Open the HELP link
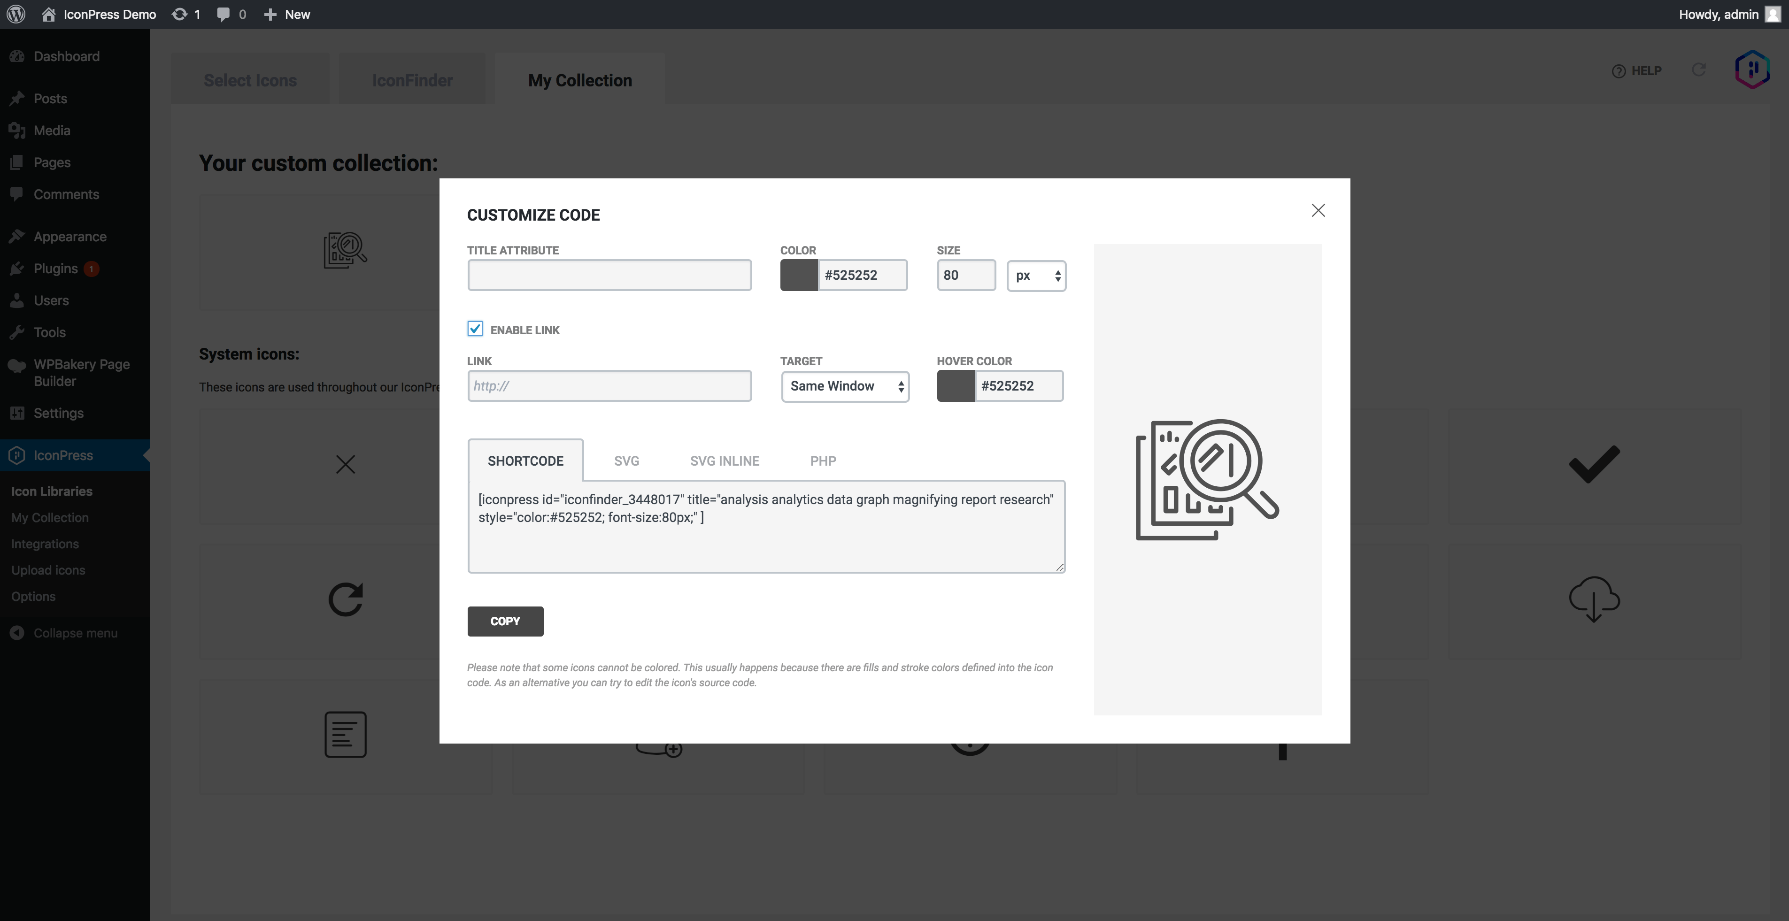The height and width of the screenshot is (921, 1789). pyautogui.click(x=1637, y=70)
